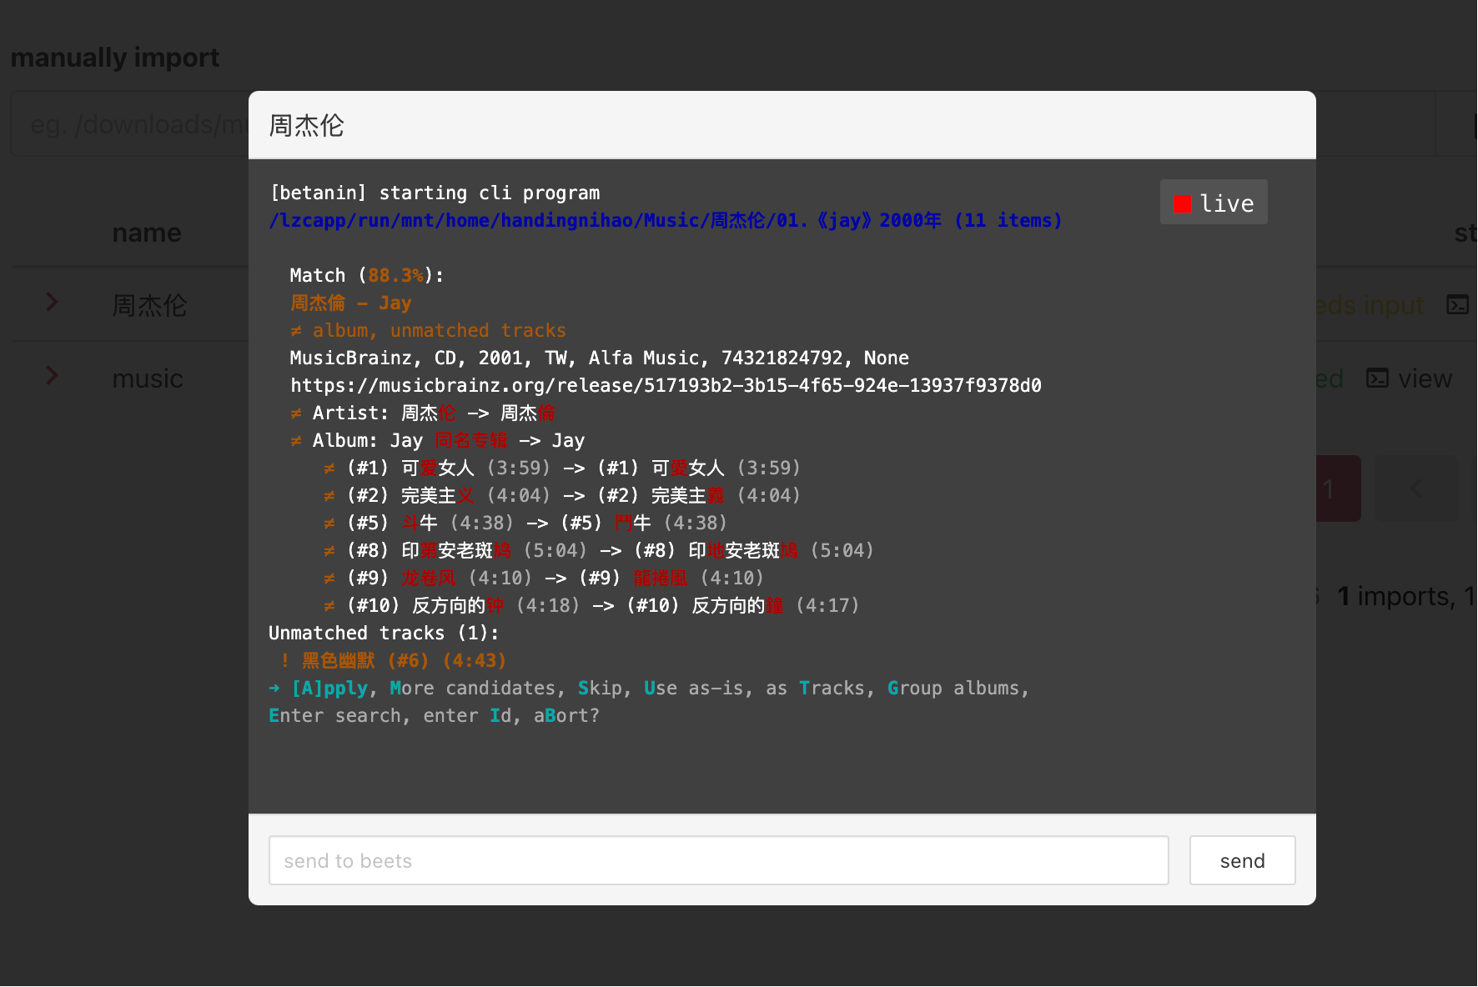1478x987 pixels.
Task: Click 'Unmatched tracks (1):' heading
Action: coord(384,633)
